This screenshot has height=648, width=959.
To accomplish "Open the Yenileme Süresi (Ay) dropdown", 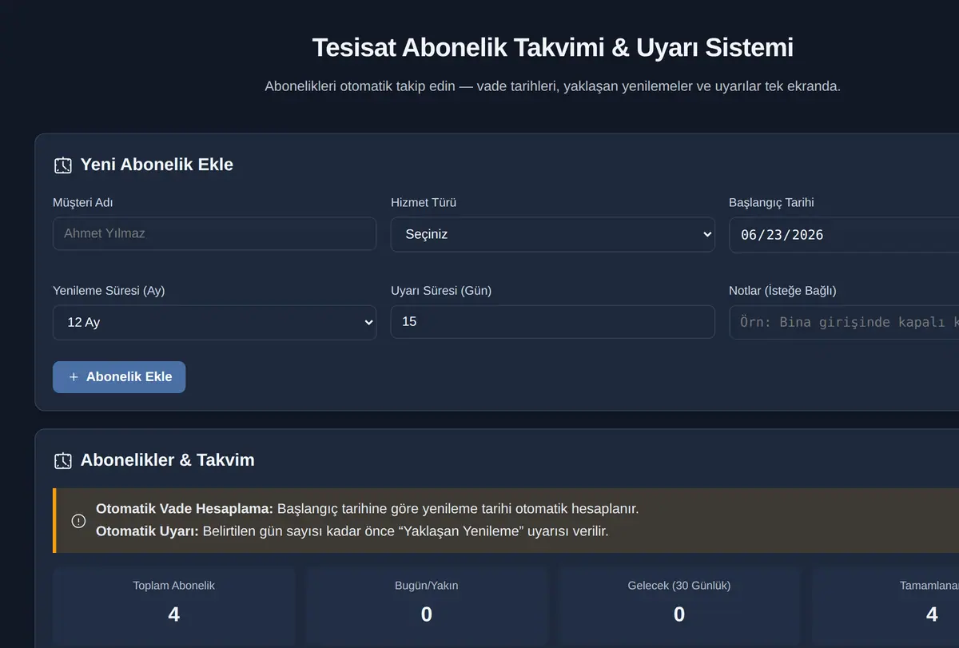I will click(x=214, y=323).
